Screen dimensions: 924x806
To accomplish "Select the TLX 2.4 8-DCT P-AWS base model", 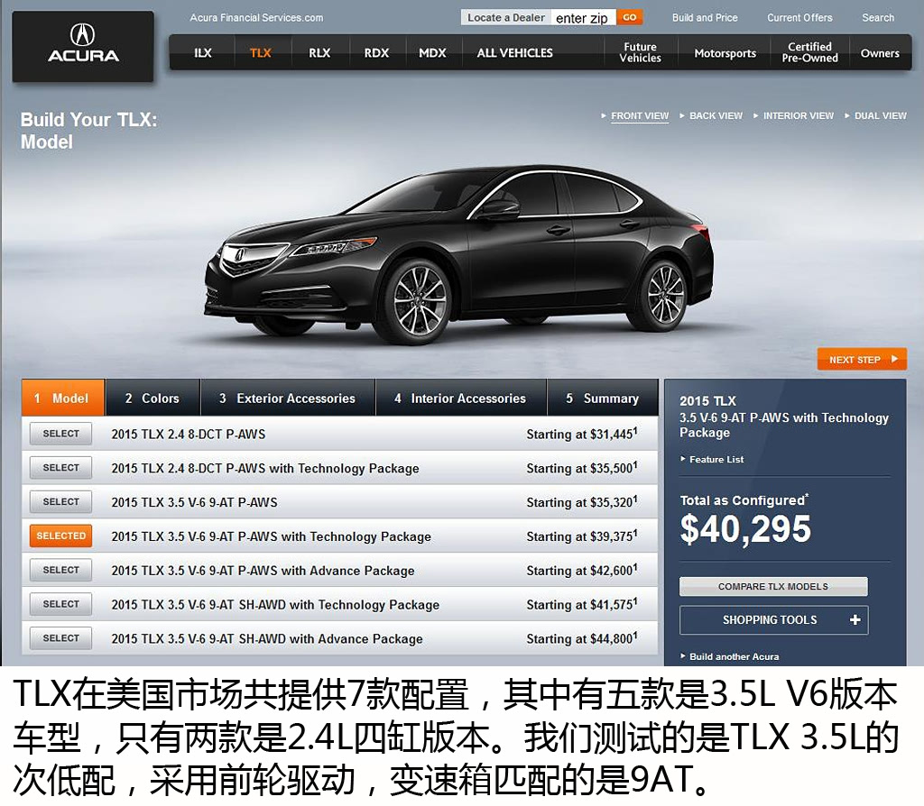I will click(60, 434).
